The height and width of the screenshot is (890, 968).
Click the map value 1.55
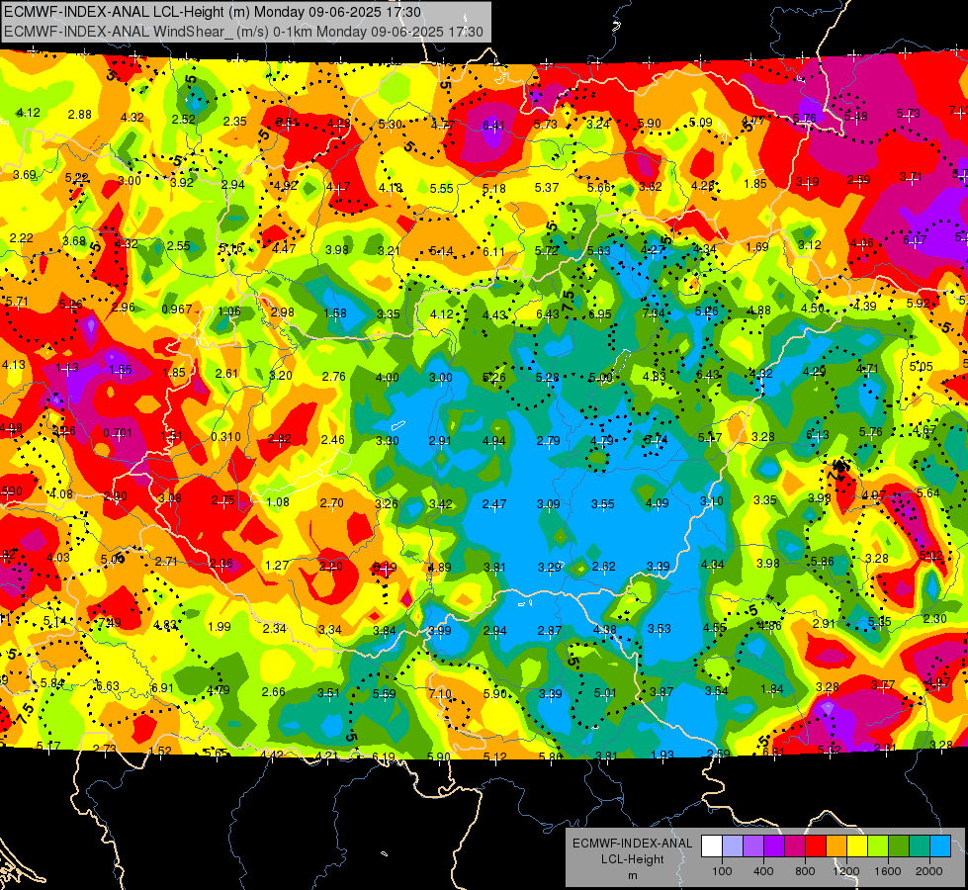tap(121, 369)
